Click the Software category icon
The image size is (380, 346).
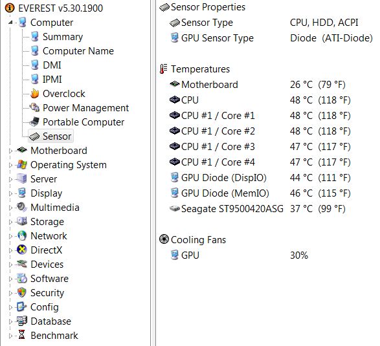22,279
